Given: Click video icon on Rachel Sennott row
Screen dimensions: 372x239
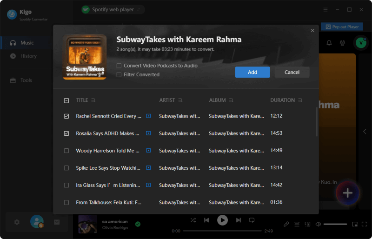Looking at the screenshot, I should click(x=148, y=116).
